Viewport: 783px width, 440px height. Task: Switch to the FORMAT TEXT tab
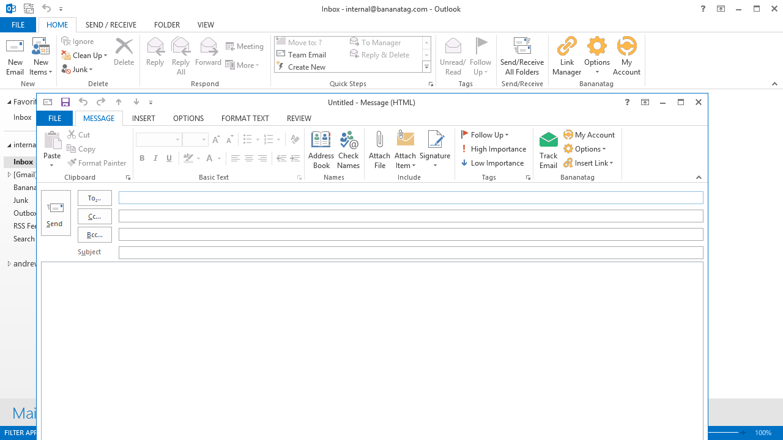[245, 118]
